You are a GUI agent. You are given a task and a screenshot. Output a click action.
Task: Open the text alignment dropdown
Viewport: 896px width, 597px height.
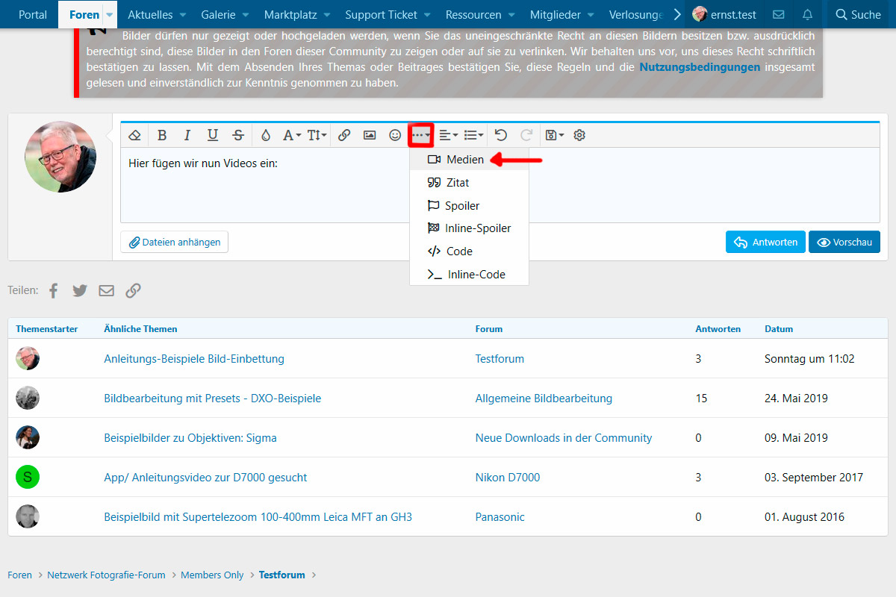click(449, 135)
